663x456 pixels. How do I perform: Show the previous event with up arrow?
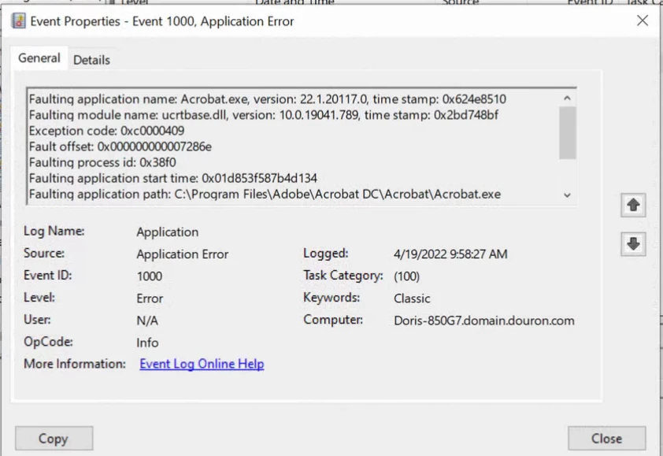coord(633,205)
